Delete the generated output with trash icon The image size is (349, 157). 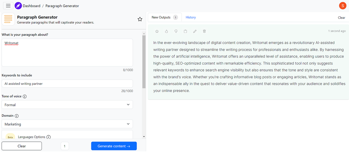(204, 31)
